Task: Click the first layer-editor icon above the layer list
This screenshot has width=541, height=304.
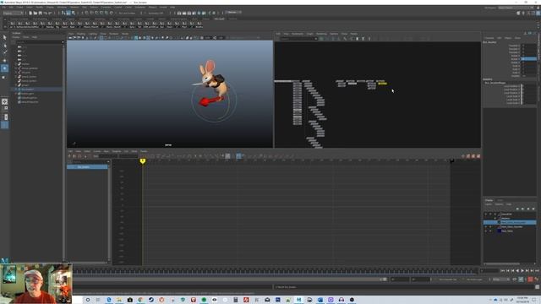Action: [x=516, y=209]
